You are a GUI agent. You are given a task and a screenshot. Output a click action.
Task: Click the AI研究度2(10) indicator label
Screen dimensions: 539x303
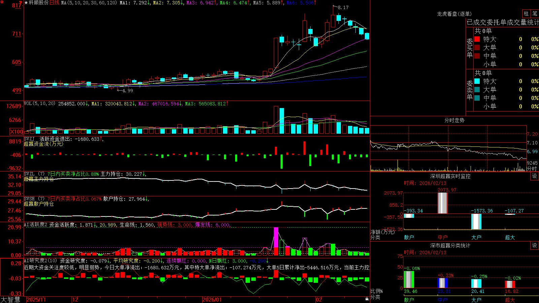(40, 261)
